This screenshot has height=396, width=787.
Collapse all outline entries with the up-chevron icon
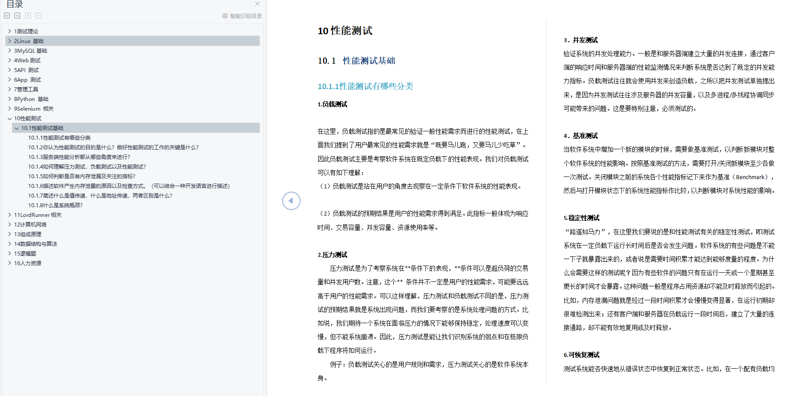[x=17, y=15]
